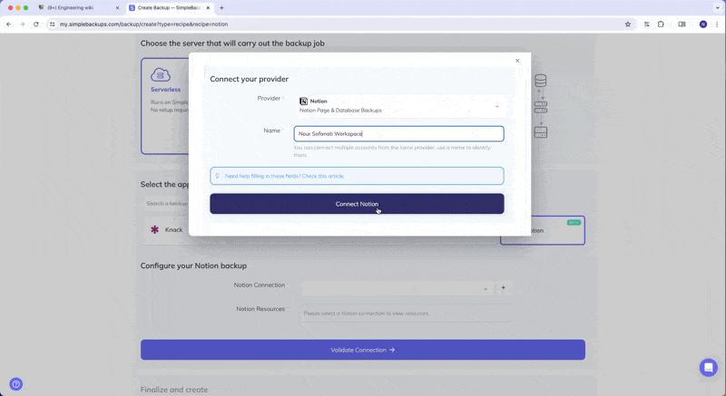Viewport: 726px width, 396px height.
Task: Open the help circle icon at bottom left
Action: point(15,384)
